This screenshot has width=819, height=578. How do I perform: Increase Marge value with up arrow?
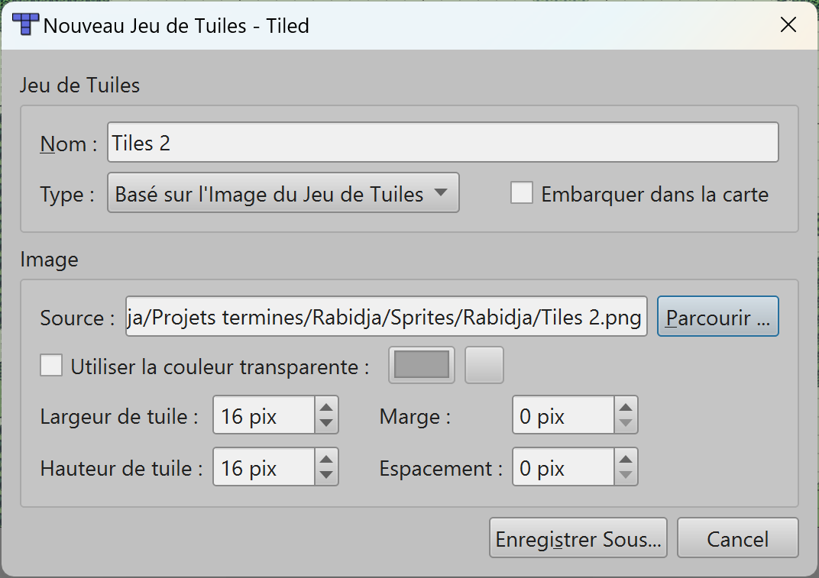(x=626, y=407)
